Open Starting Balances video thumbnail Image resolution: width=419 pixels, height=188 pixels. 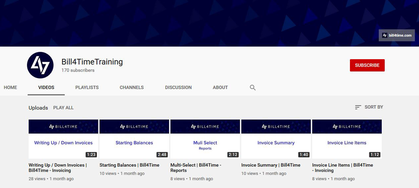[134, 139]
